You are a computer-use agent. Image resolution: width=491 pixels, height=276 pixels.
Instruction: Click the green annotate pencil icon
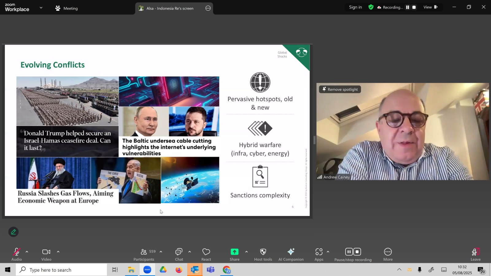(x=14, y=232)
